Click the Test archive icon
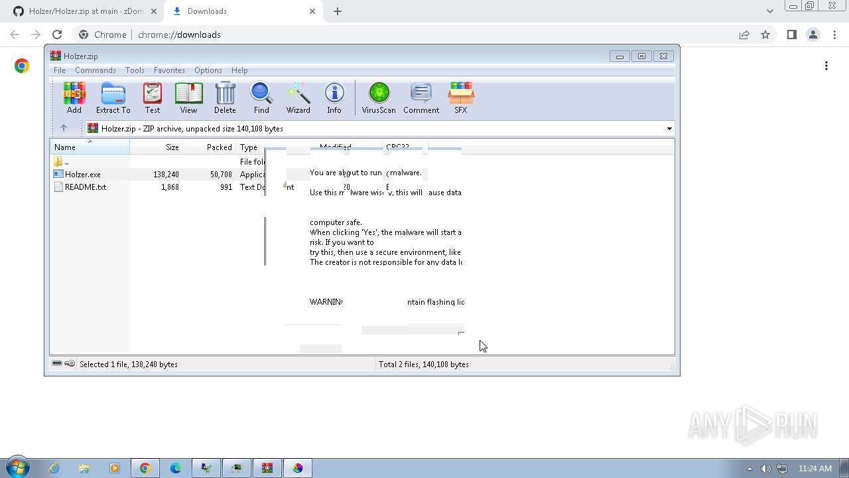 tap(153, 98)
